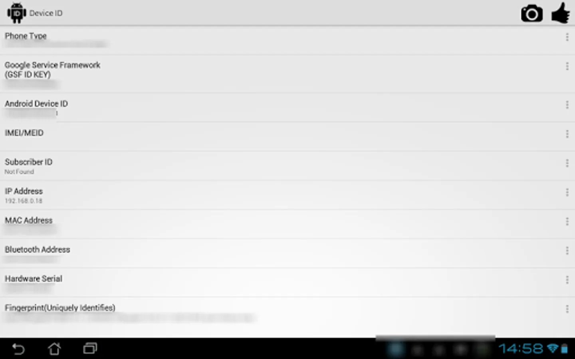This screenshot has height=359, width=575.
Task: Open overflow menu for Hardware Serial
Action: click(x=567, y=280)
